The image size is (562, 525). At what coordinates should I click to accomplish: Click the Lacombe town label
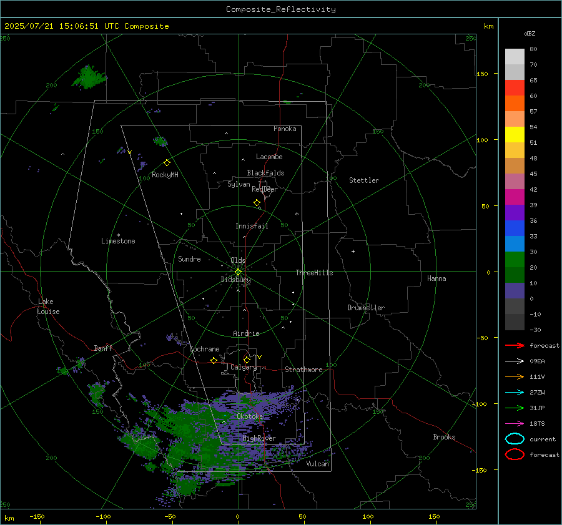tap(269, 157)
